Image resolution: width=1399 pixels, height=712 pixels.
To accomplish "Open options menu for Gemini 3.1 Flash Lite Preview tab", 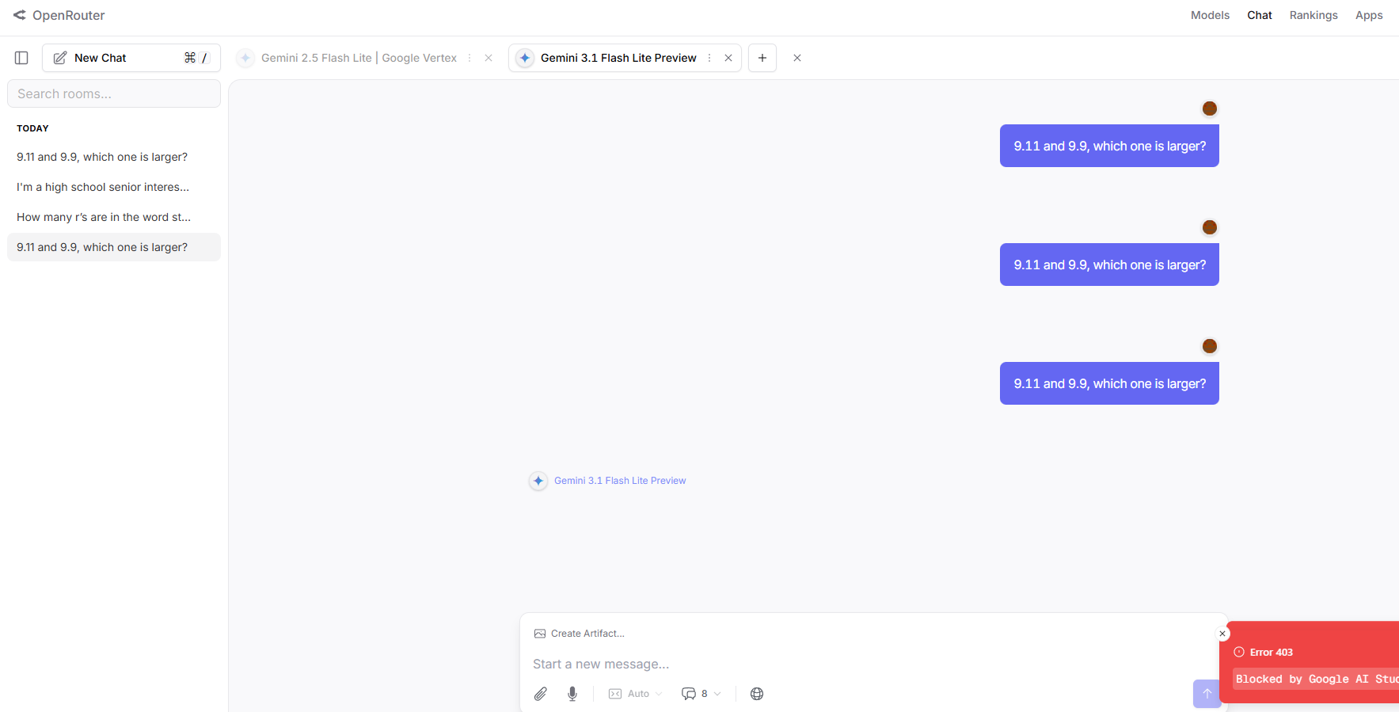I will pos(709,58).
